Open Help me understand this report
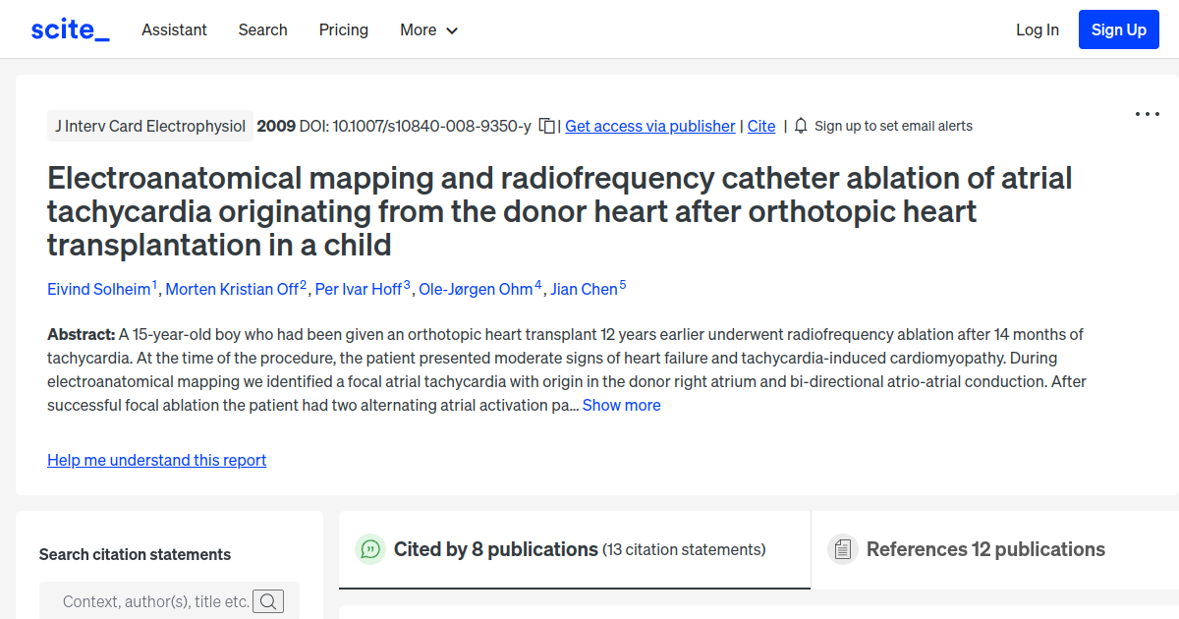Screen dimensions: 1179x619 tap(156, 460)
